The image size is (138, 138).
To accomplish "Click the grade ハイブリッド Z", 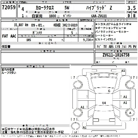I will coord(99,8).
